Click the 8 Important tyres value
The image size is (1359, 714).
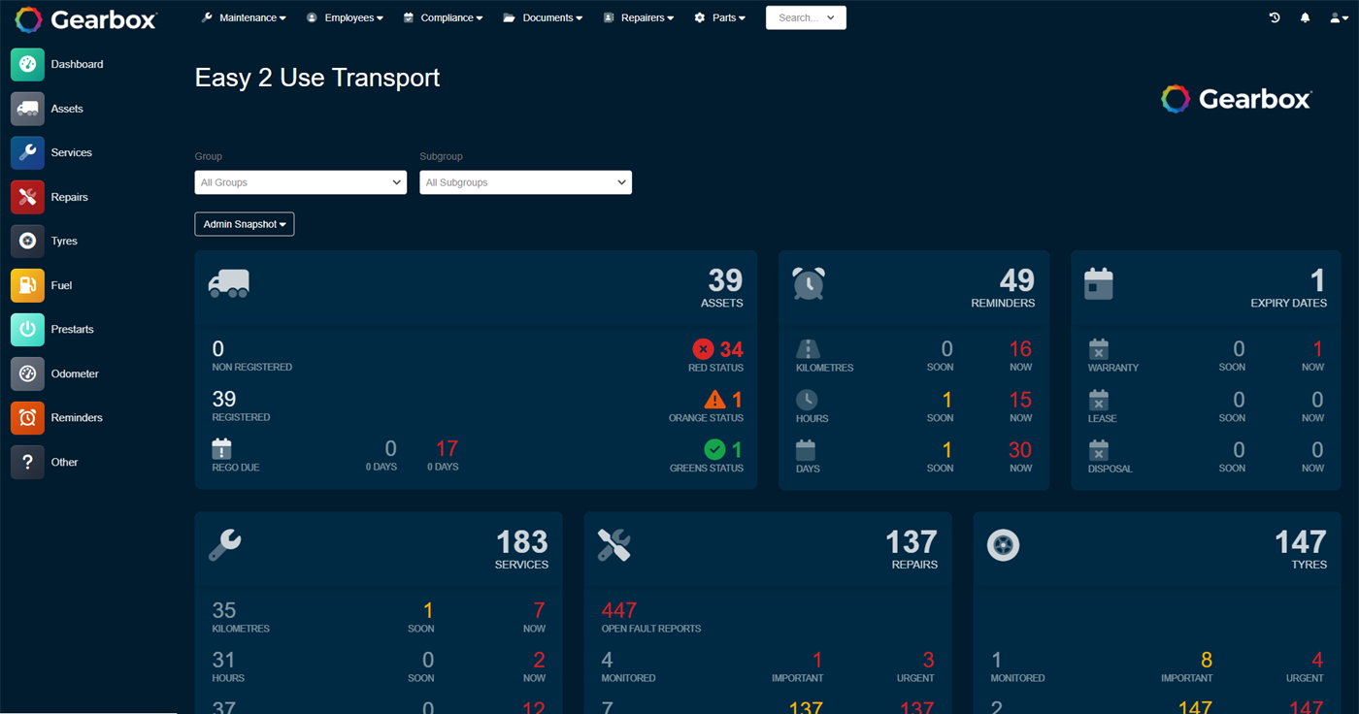1207,660
